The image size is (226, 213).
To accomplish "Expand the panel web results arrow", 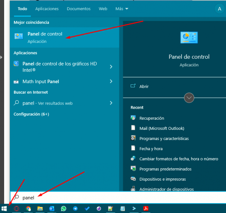I will [x=111, y=103].
